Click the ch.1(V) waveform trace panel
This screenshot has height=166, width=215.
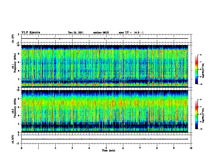tap(106, 39)
